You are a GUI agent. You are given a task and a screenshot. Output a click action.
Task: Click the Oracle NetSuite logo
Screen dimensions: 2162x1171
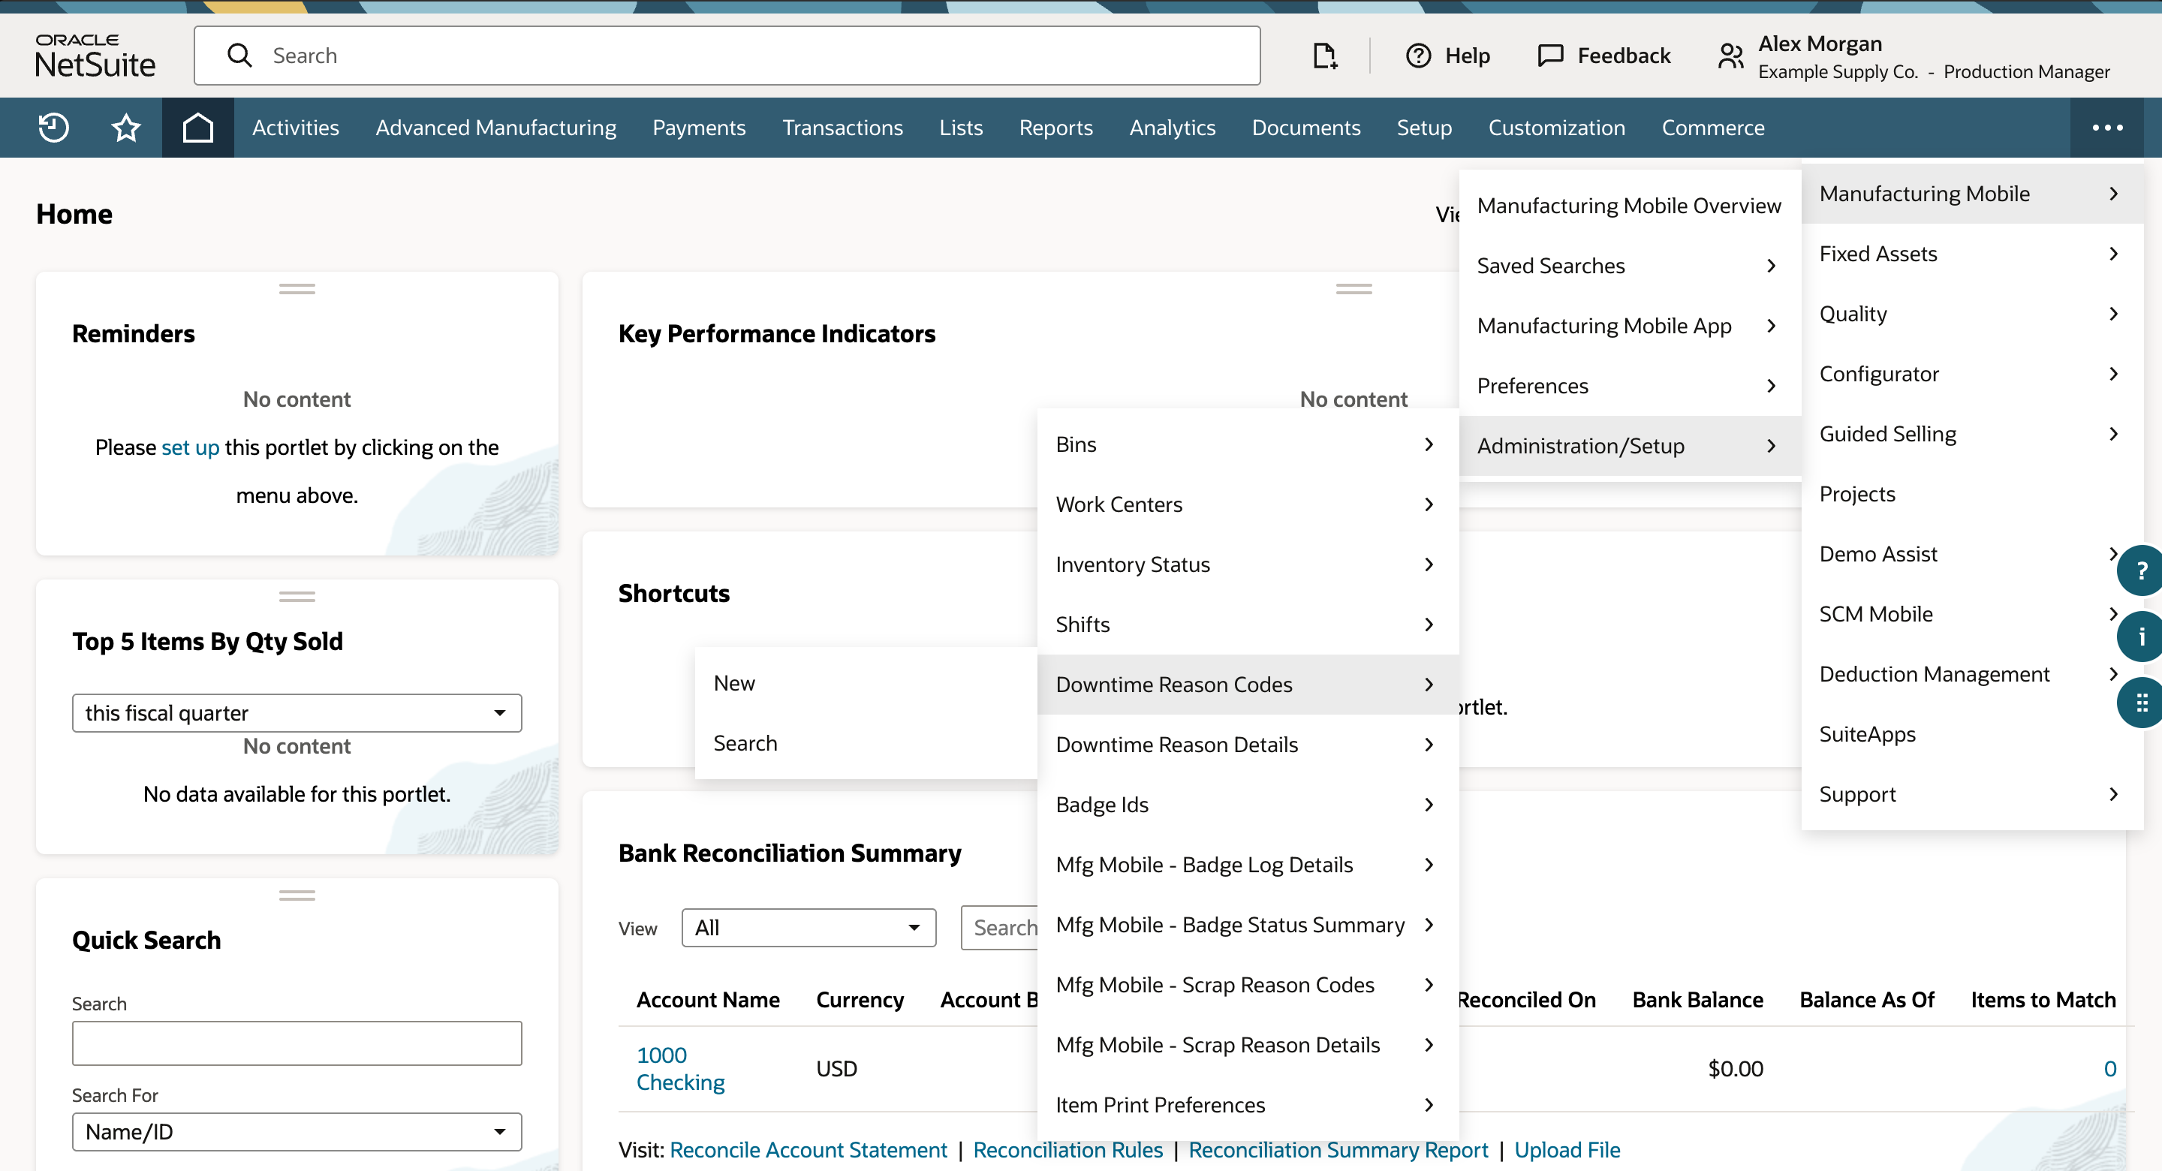(95, 56)
